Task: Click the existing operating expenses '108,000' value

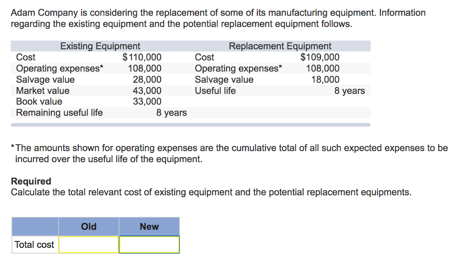Action: pyautogui.click(x=145, y=68)
